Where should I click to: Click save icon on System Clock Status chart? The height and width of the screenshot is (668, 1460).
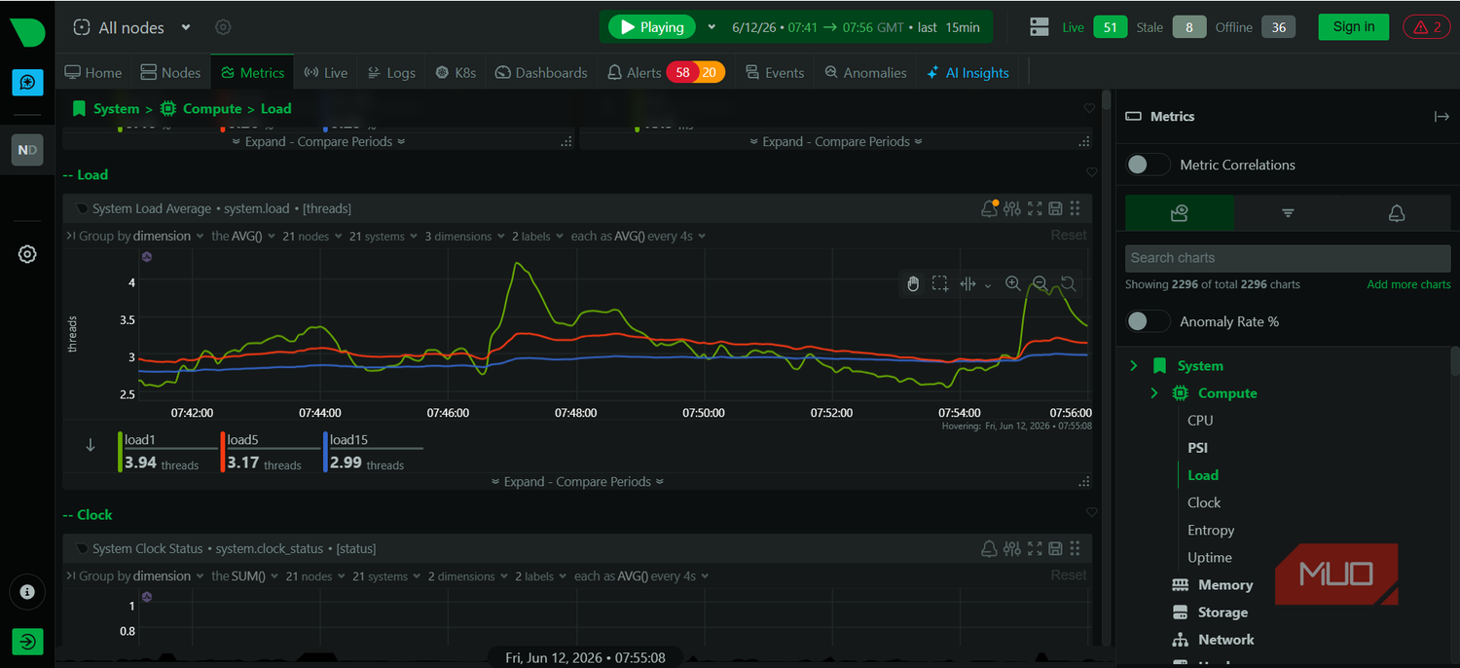point(1055,548)
